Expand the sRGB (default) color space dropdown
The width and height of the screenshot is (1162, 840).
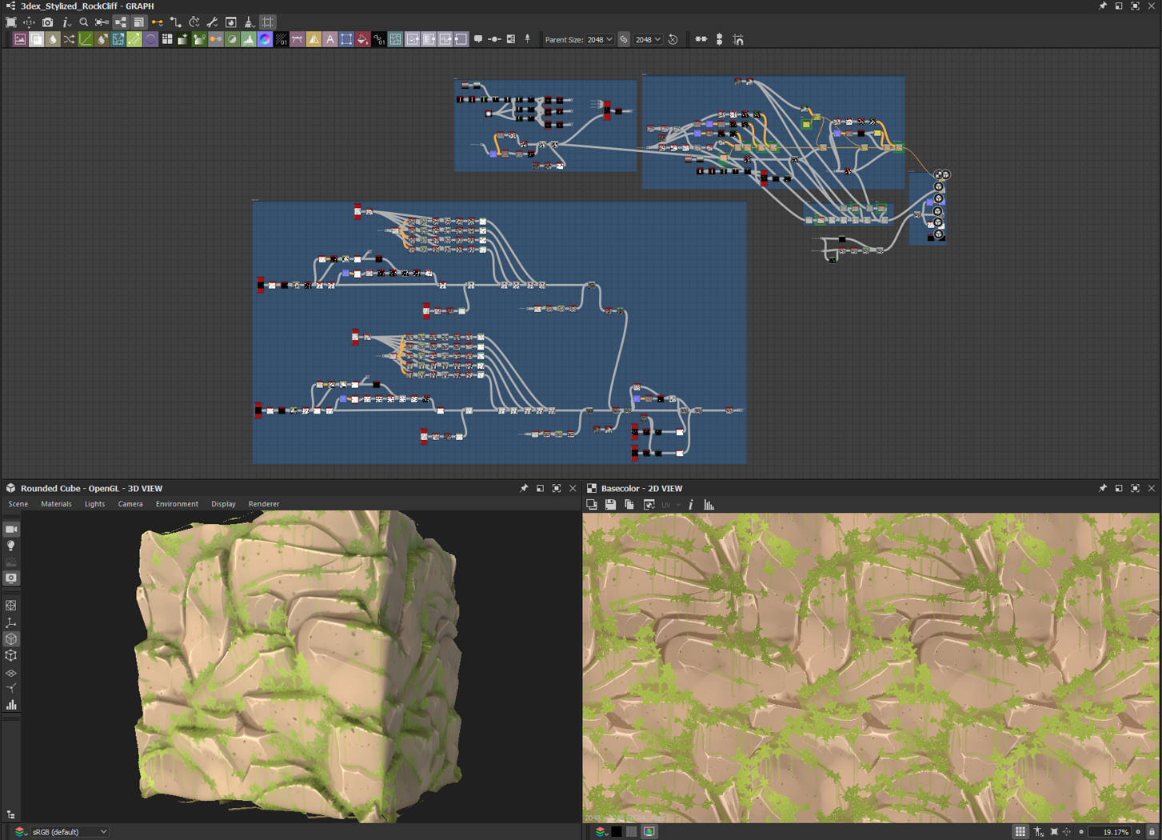70,832
